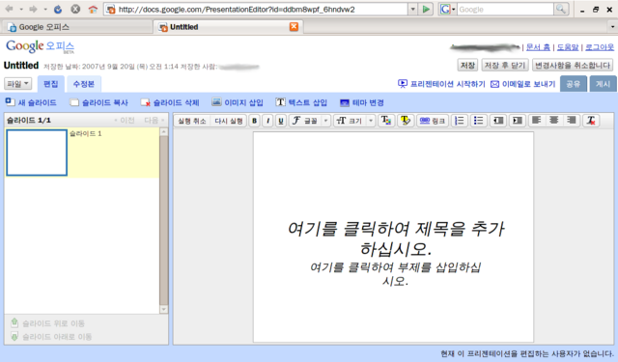Open the font (글꼴) dropdown
Viewport: 618px width, 362px height.
point(309,121)
